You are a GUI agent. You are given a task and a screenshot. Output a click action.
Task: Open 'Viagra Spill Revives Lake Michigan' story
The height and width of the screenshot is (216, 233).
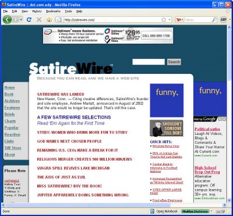click(73, 168)
